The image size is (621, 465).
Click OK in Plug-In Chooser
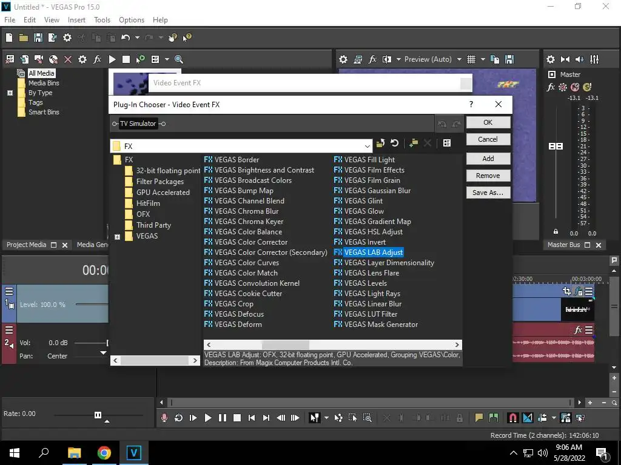488,122
